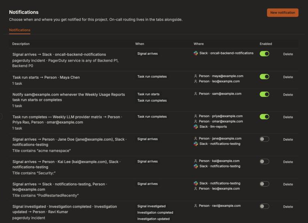Viewport: 308px width, 223px height.
Task: Click Slack icon beside oncall-backend-notifications
Action: click(196, 53)
